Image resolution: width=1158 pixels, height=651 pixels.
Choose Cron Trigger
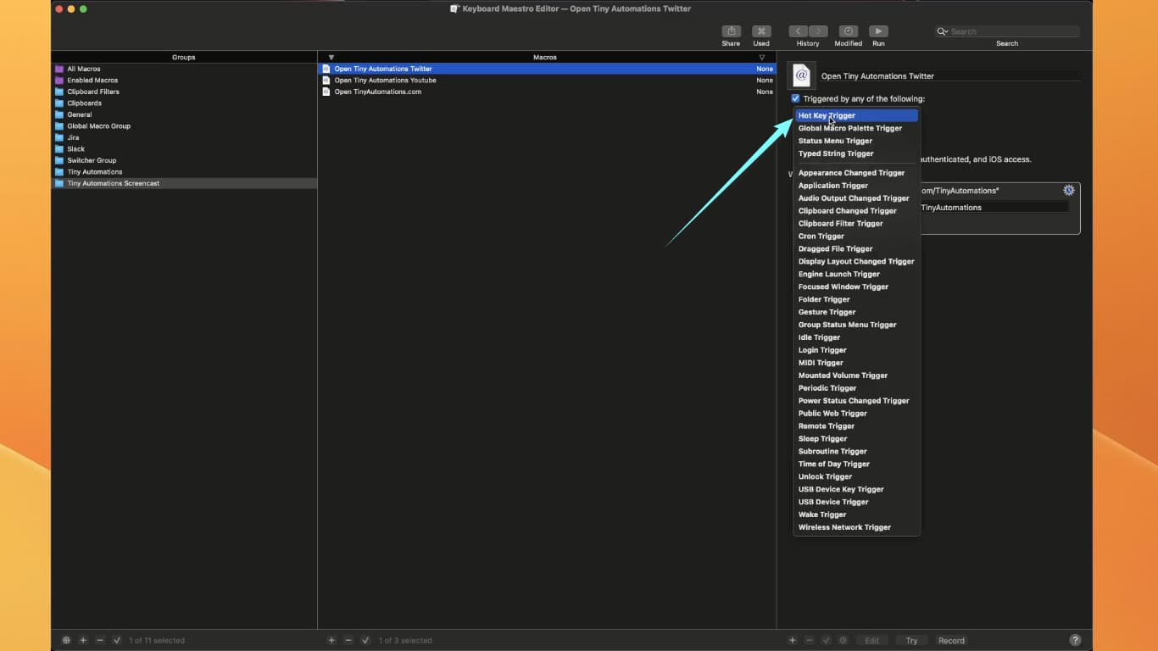[x=856, y=236]
